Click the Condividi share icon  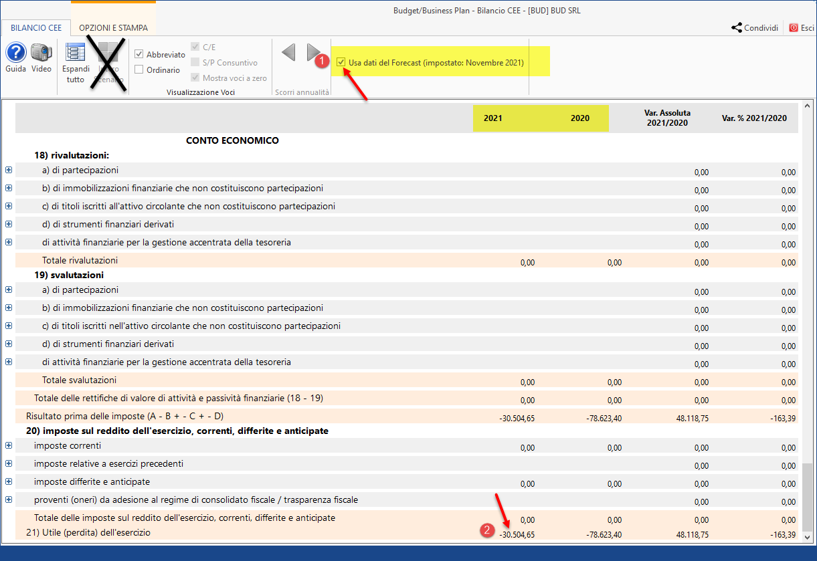tap(755, 28)
